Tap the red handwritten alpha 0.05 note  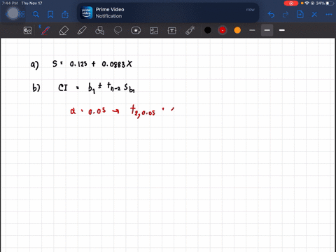point(88,111)
